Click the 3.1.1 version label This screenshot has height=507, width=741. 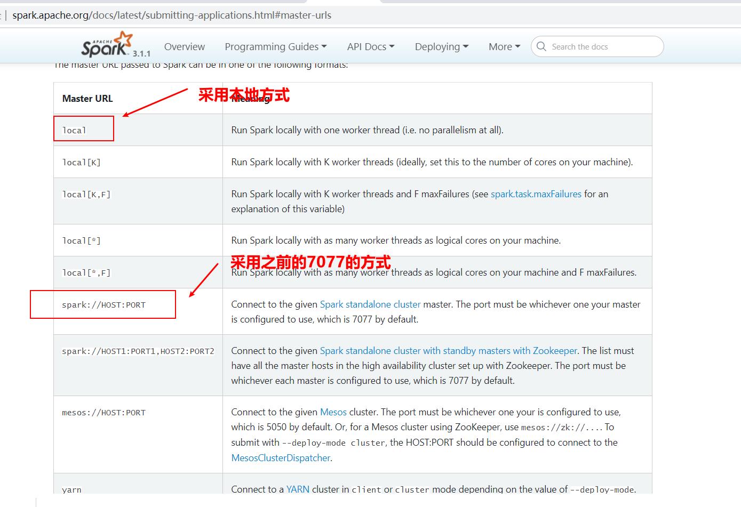tap(141, 53)
